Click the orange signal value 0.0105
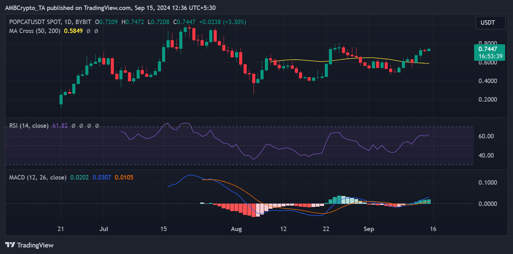This screenshot has height=254, width=513. pos(124,177)
